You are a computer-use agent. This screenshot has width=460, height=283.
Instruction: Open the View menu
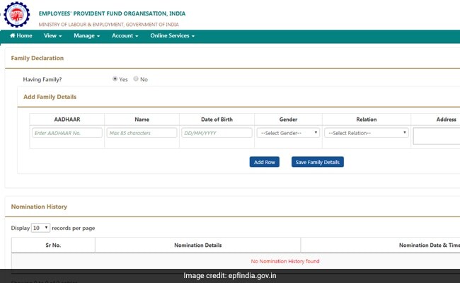click(53, 35)
